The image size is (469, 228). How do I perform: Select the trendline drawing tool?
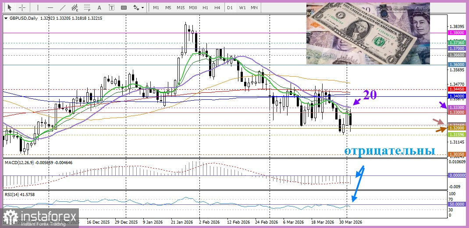coord(63,7)
